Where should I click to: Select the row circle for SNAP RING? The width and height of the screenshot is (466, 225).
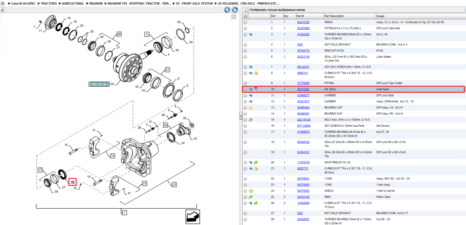click(245, 163)
